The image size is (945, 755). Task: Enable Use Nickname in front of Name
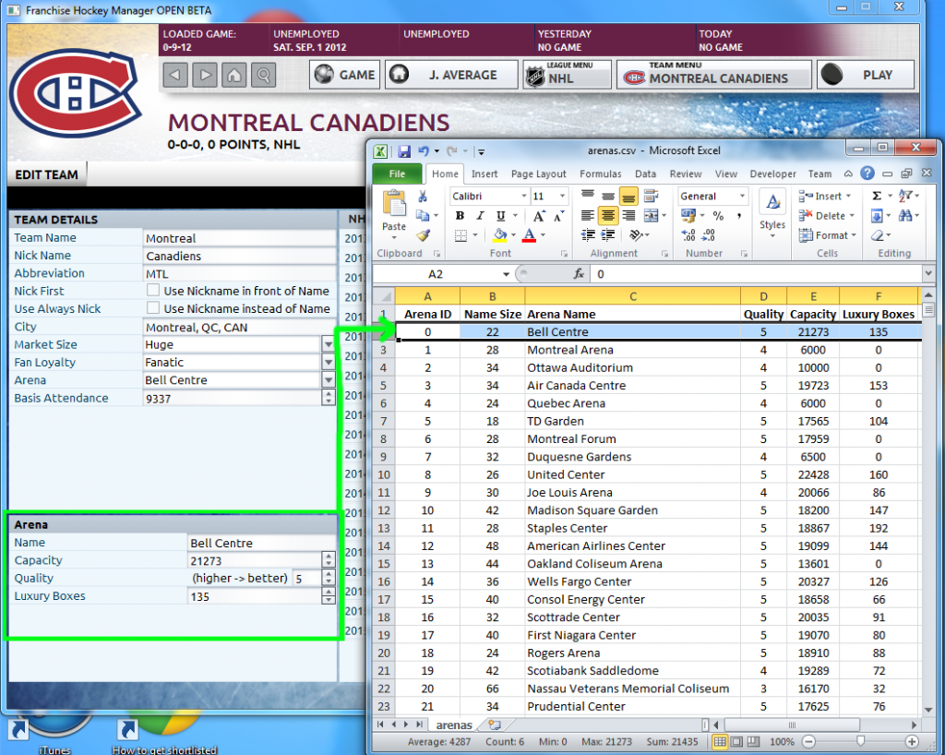tap(153, 291)
